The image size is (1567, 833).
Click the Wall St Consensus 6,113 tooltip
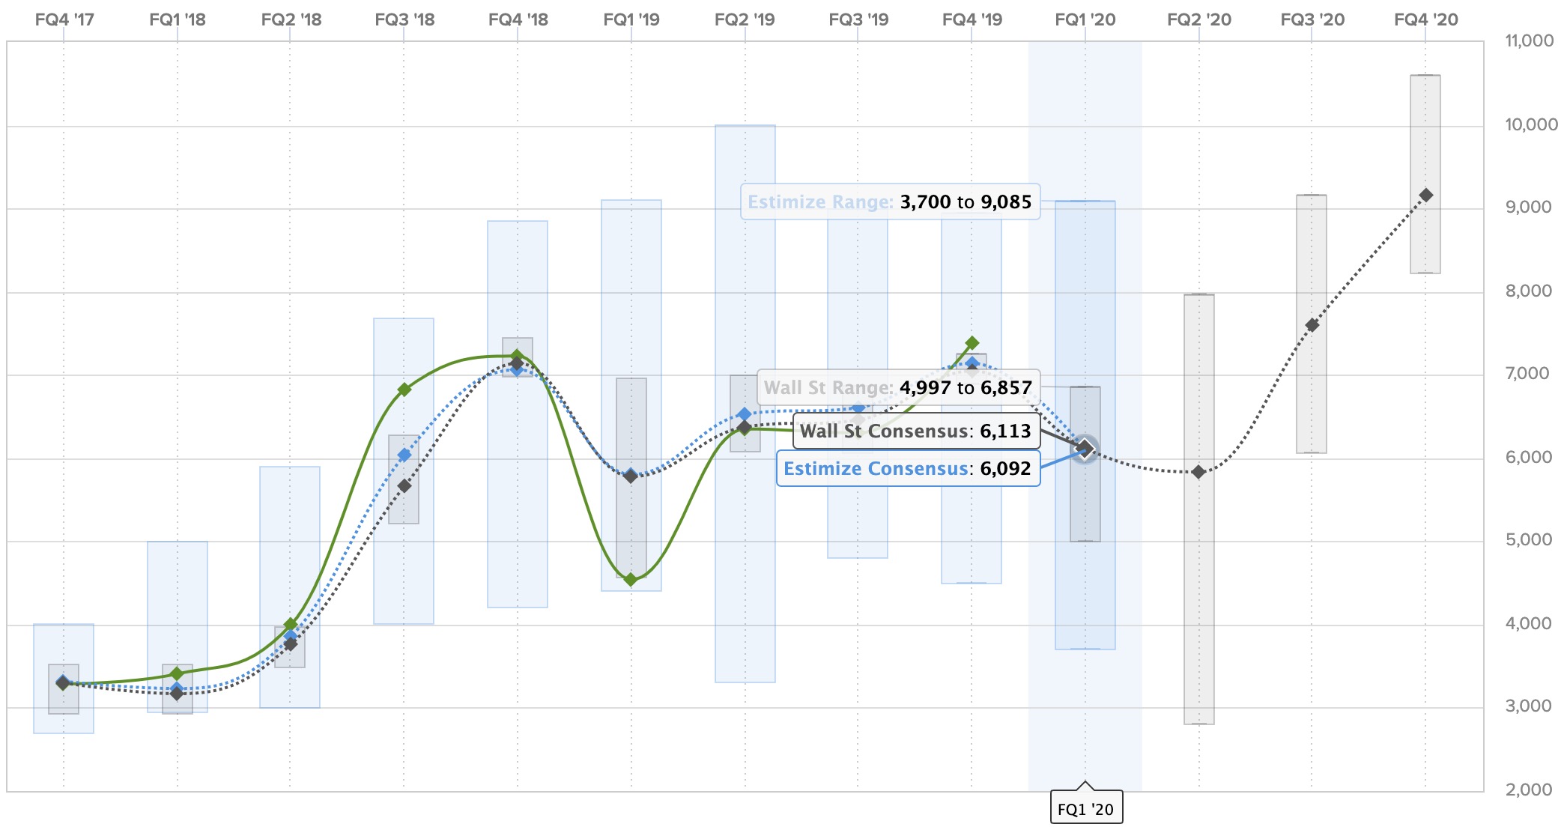tap(915, 431)
